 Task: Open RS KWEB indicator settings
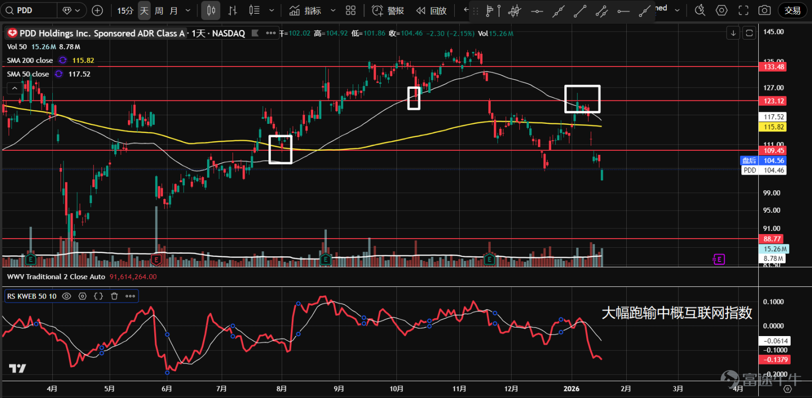[x=82, y=296]
